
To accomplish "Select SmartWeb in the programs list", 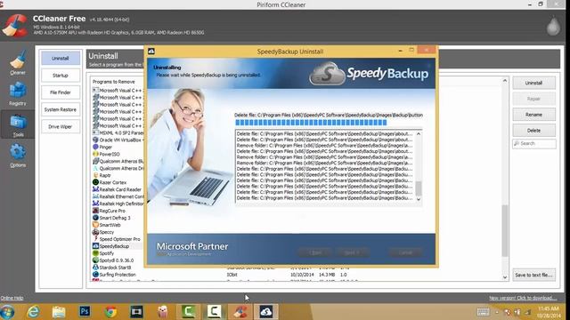I will tap(110, 225).
